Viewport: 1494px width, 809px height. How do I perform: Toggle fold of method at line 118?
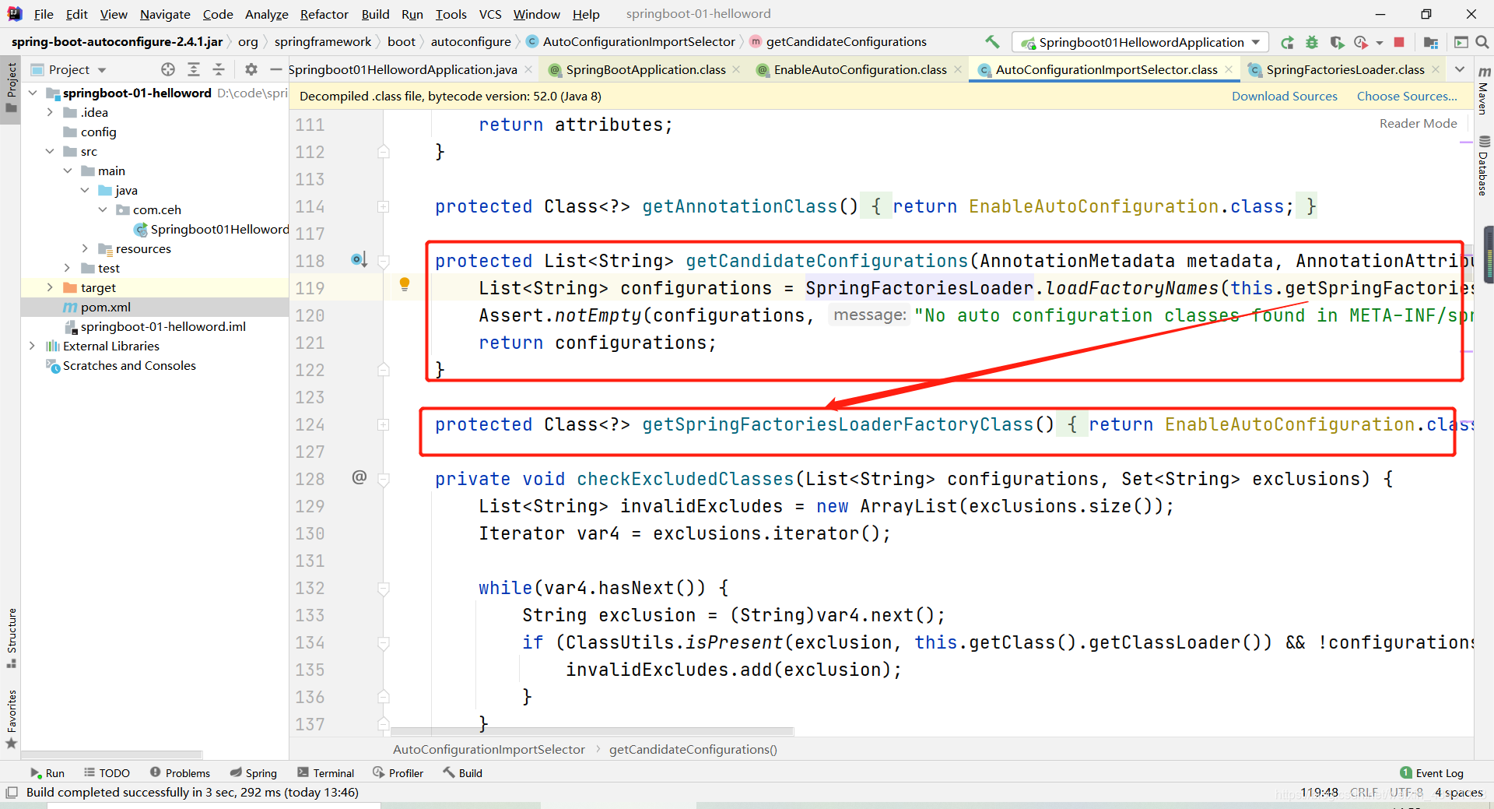tap(384, 262)
